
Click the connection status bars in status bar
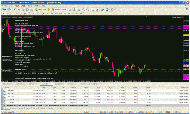(x=168, y=112)
